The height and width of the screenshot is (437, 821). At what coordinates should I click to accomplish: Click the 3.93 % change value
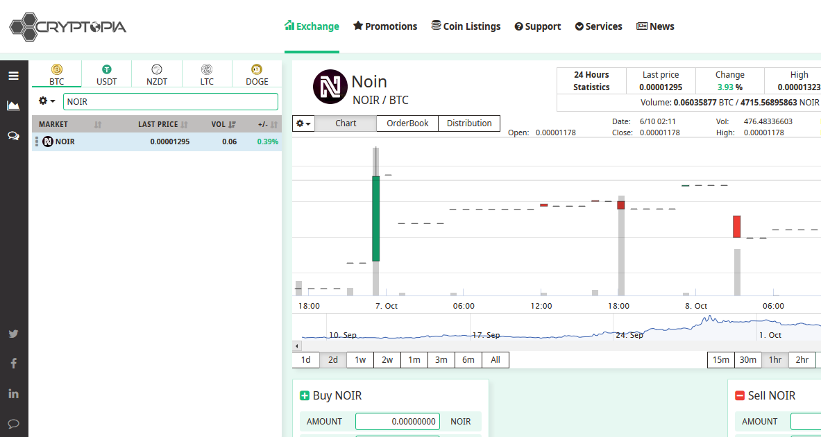[x=730, y=87]
